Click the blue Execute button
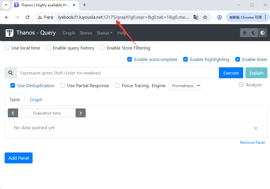Screen dimensions: 270x189 click(x=231, y=73)
